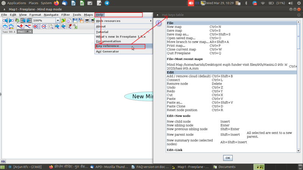303x170 pixels.
Task: Click OK in Hot keys table dialog
Action: click(x=228, y=158)
